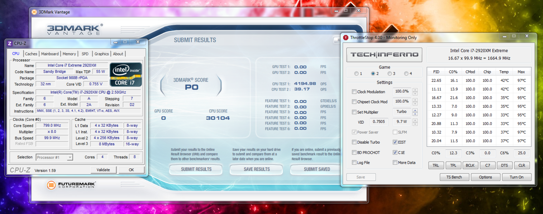Click the 3DMark Vantage title bar icon
This screenshot has width=543, height=214.
point(34,12)
